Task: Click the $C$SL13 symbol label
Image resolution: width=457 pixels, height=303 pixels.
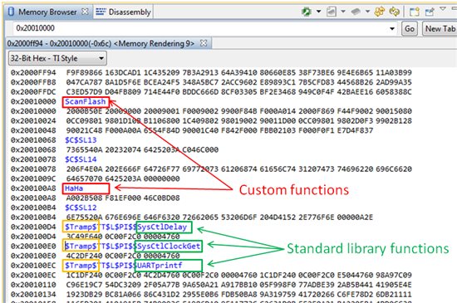Action: point(81,140)
